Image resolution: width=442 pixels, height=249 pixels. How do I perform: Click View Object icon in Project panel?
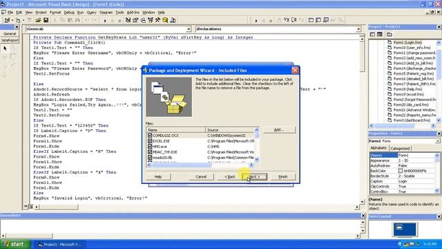(x=380, y=35)
